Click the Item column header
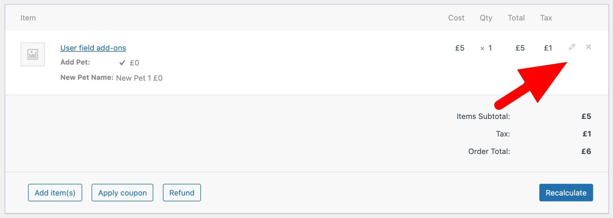The height and width of the screenshot is (218, 613). [x=28, y=18]
